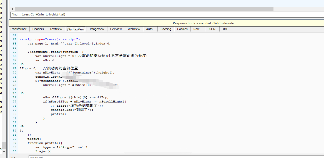
Task: Select the Auth tab
Action: 149,29
